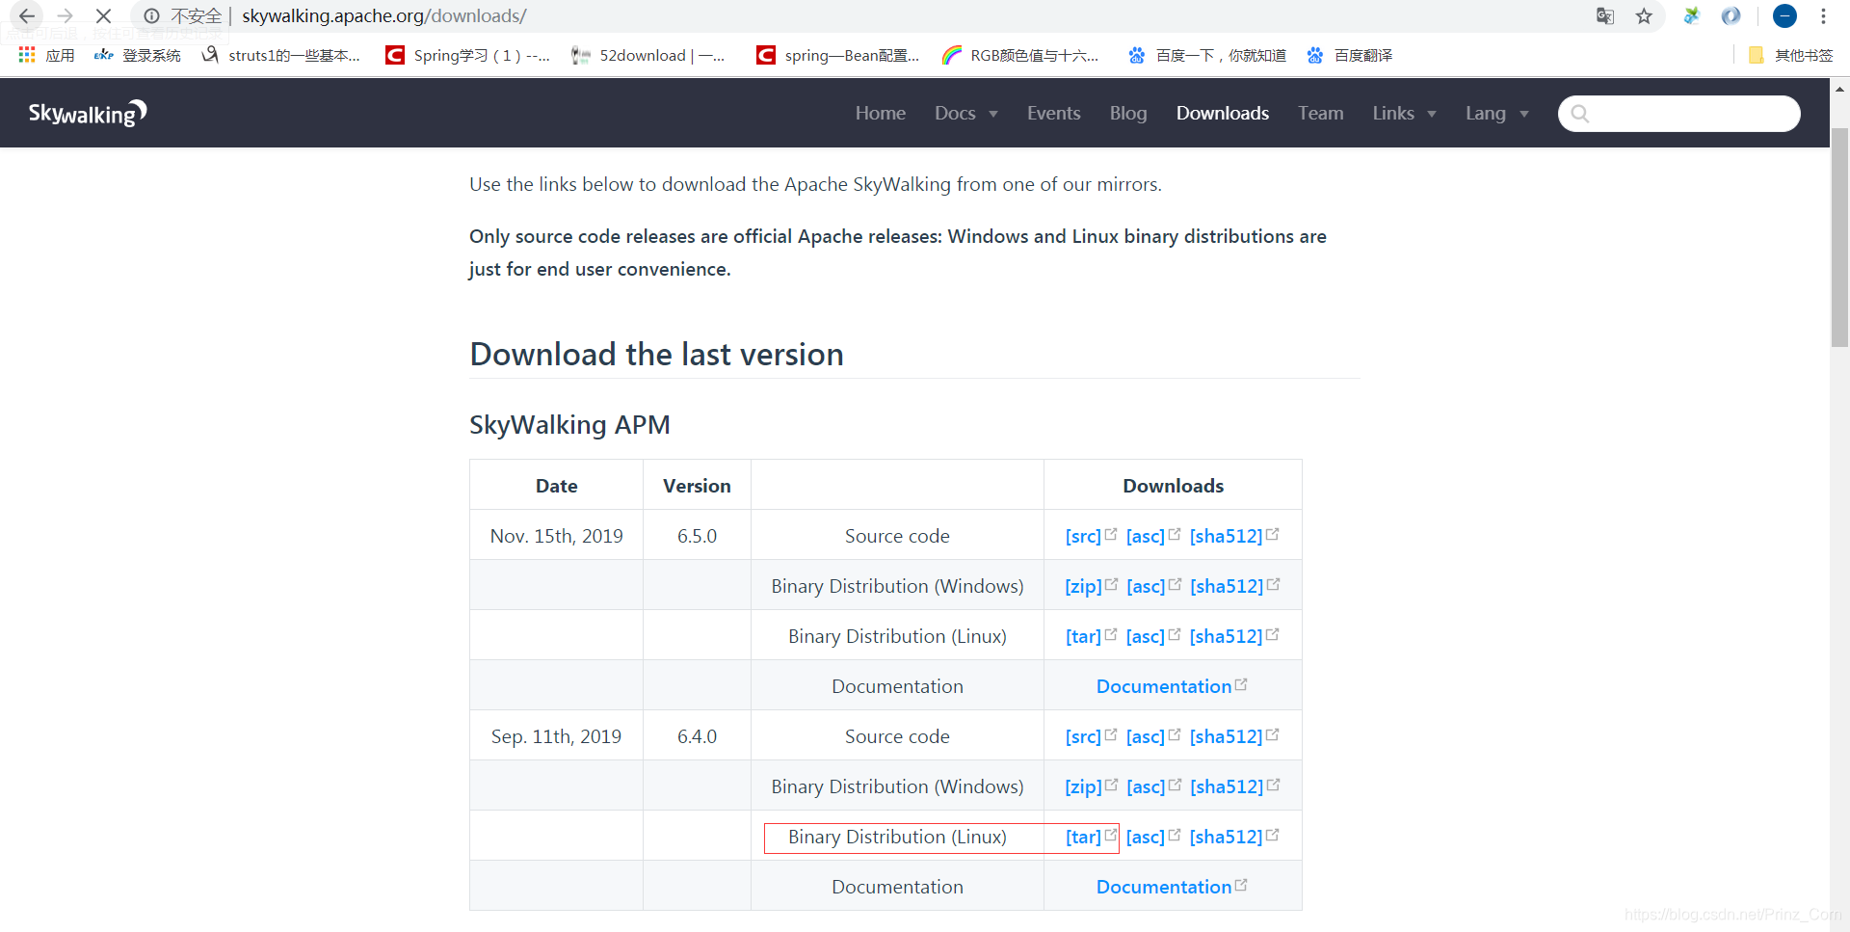Open the Events nav item
Image resolution: width=1850 pixels, height=932 pixels.
pyautogui.click(x=1054, y=114)
